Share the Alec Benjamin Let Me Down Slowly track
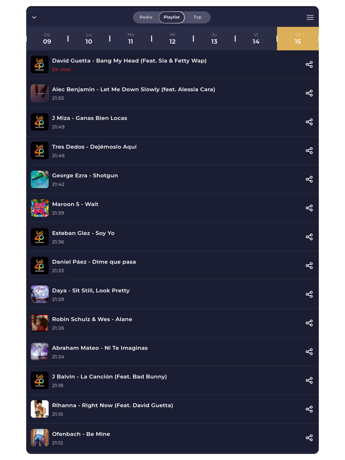 pos(309,93)
